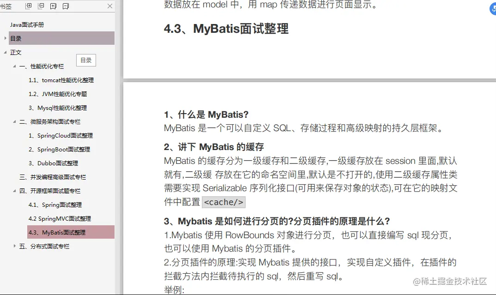496x295 pixels.
Task: Jump to 五、分布式面试专栏 bookmark
Action: tap(44, 246)
